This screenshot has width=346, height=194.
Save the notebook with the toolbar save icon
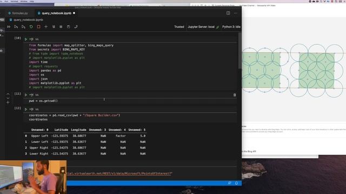(x=69, y=27)
